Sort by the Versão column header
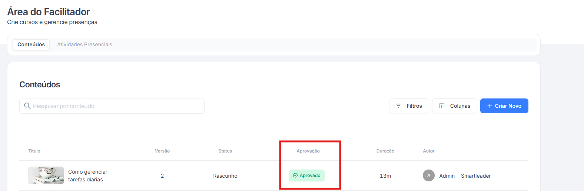The height and width of the screenshot is (191, 584). (162, 151)
